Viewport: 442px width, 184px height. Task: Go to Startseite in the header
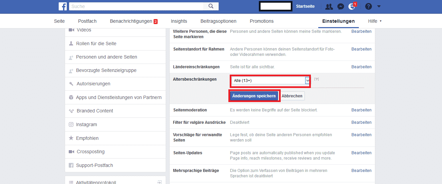(x=305, y=6)
